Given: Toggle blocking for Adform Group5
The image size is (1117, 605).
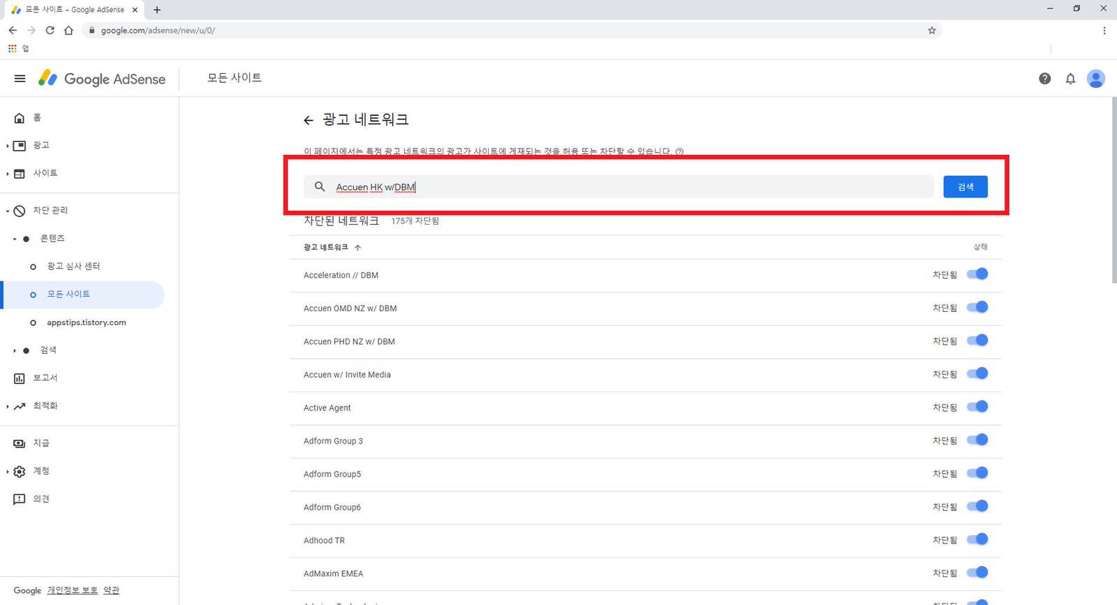Looking at the screenshot, I should tap(977, 473).
